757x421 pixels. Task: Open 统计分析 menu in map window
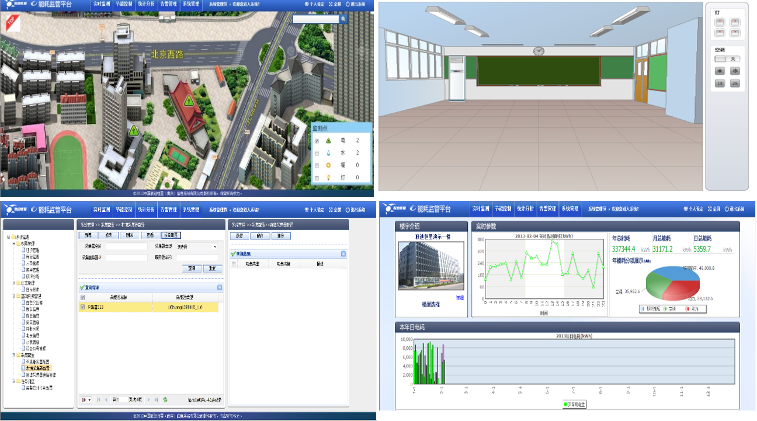point(146,4)
